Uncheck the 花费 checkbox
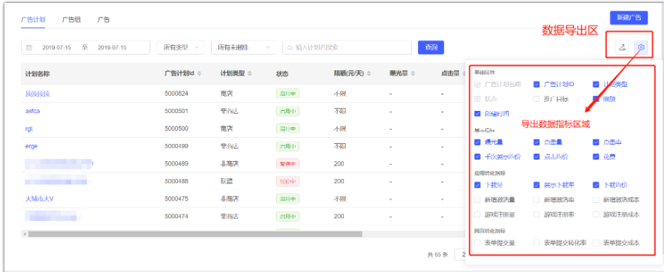 [596, 157]
